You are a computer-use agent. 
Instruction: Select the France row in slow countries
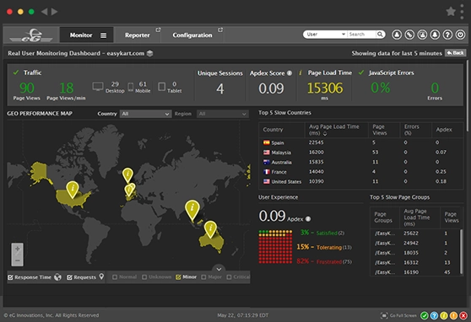point(360,172)
